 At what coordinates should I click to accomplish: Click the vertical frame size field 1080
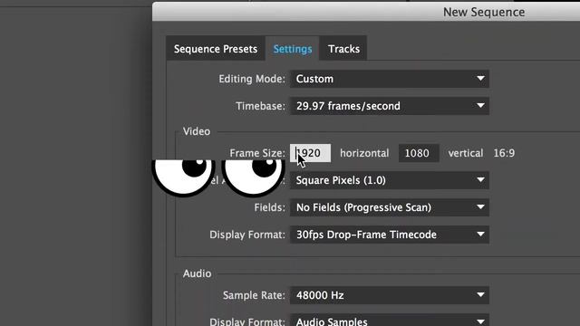point(419,153)
